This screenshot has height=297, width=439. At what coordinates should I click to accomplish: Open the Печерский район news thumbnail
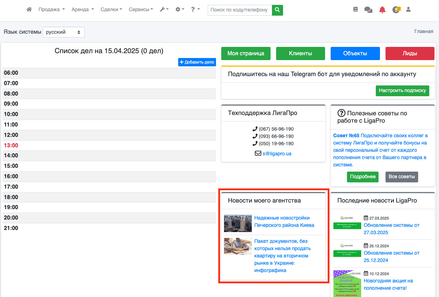pos(238,223)
